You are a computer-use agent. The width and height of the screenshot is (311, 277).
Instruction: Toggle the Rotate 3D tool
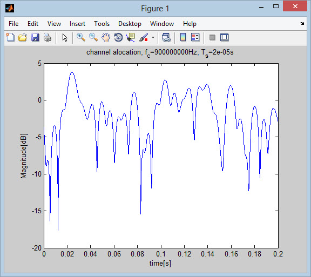click(118, 37)
